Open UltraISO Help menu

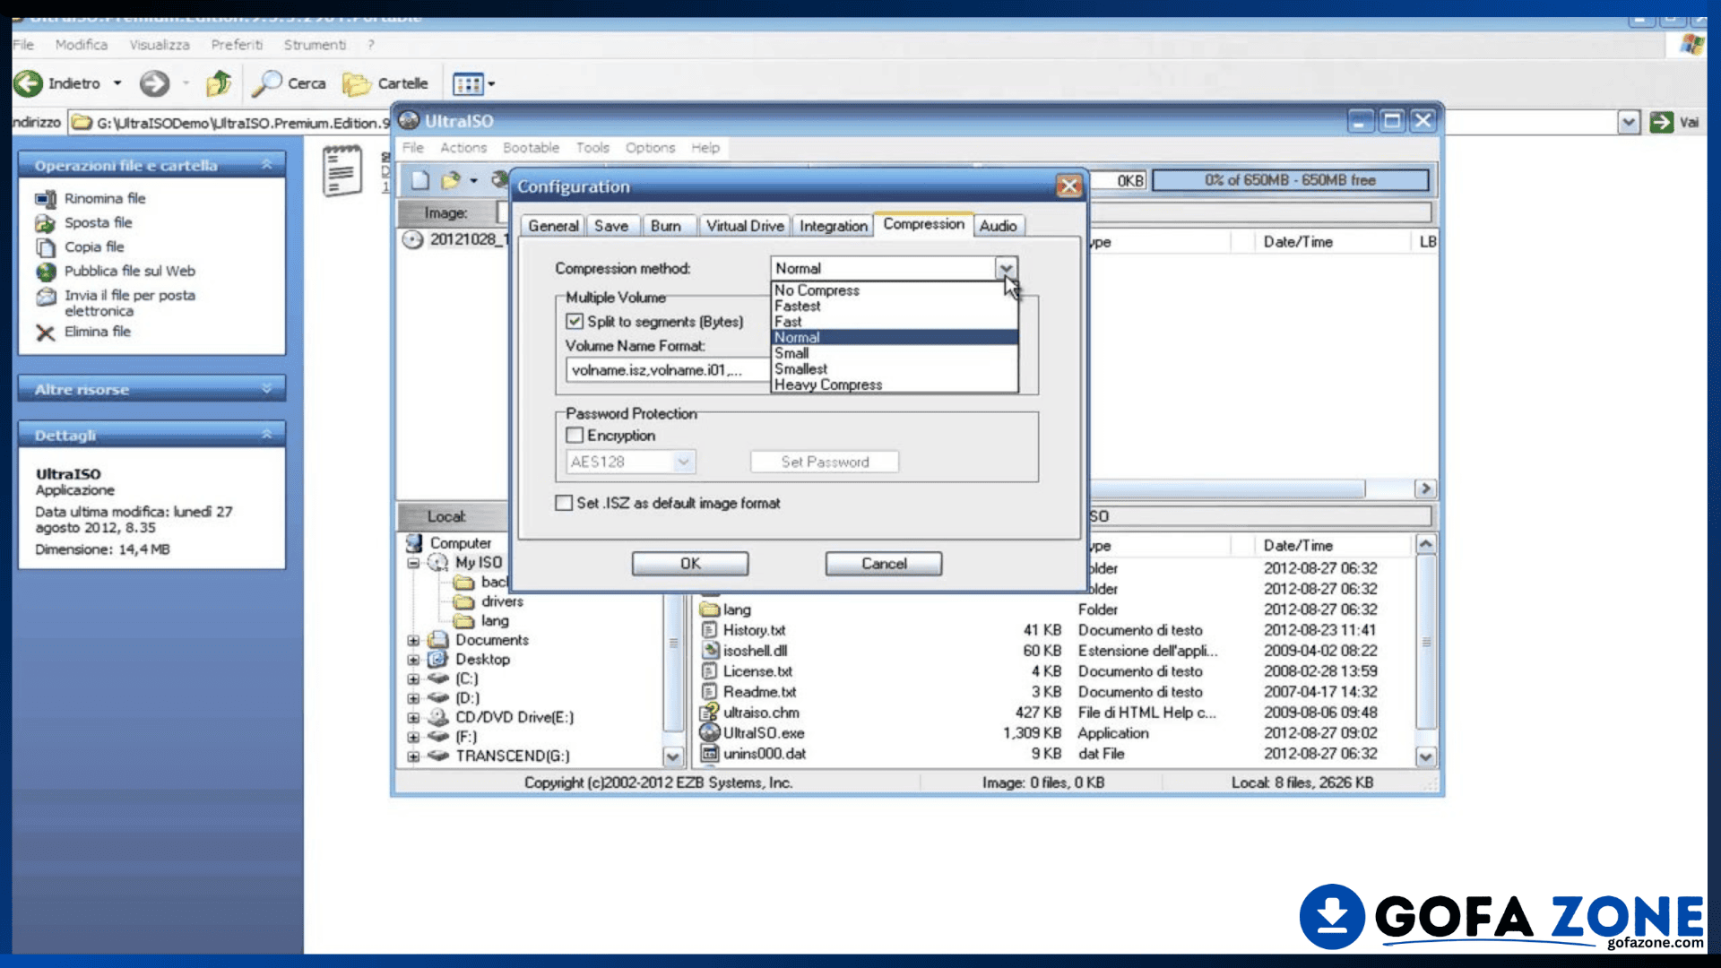705,148
